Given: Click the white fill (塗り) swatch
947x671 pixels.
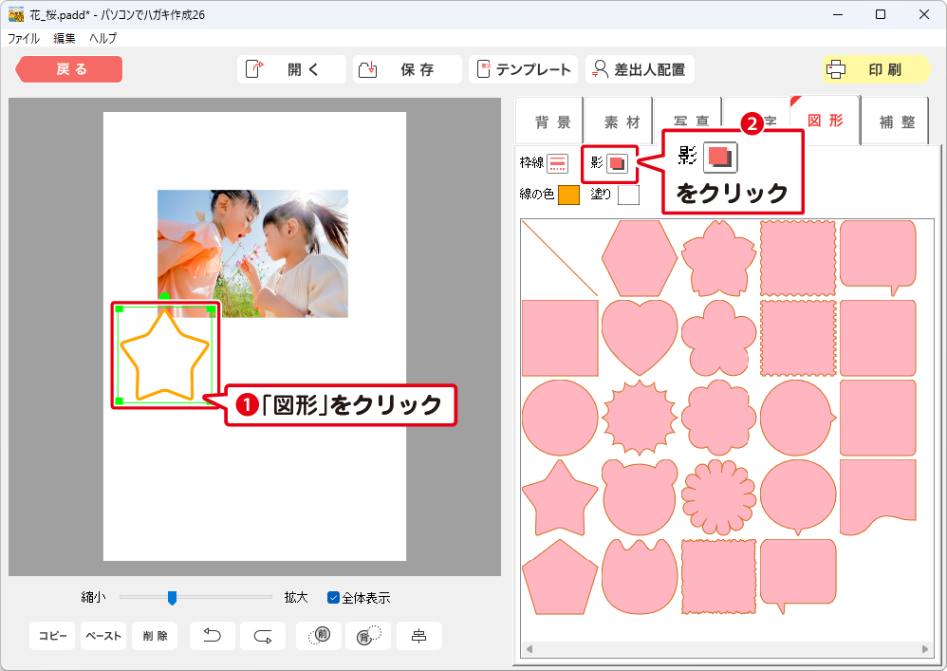Looking at the screenshot, I should pos(628,196).
